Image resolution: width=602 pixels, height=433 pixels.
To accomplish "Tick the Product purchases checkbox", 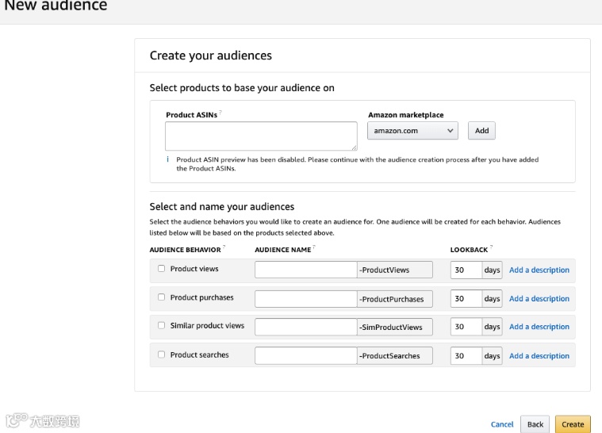I will [162, 297].
